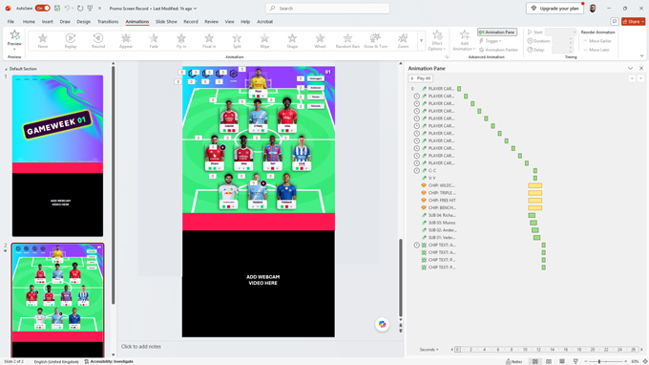Select the Rewind animation effect

tap(98, 40)
